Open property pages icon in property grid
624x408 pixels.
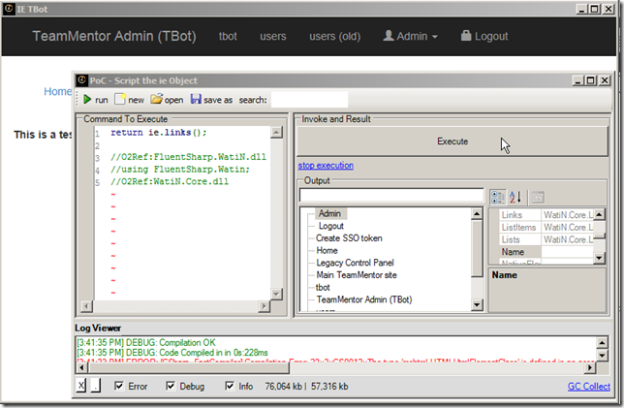(538, 197)
